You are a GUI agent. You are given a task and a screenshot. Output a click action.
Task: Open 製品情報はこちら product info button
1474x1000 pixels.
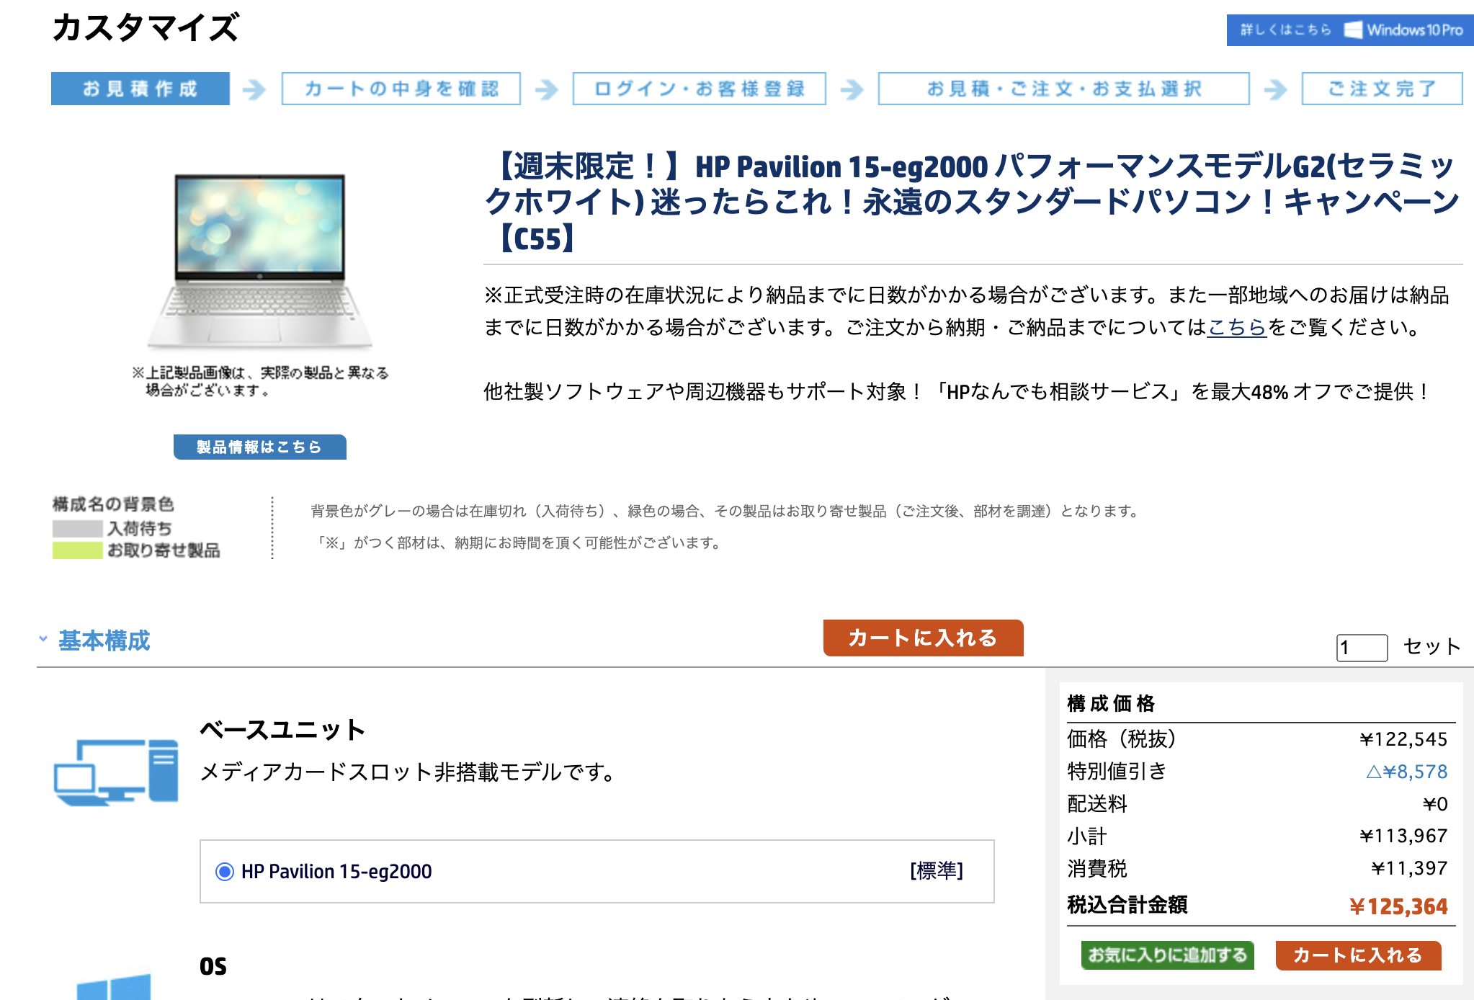pyautogui.click(x=259, y=447)
